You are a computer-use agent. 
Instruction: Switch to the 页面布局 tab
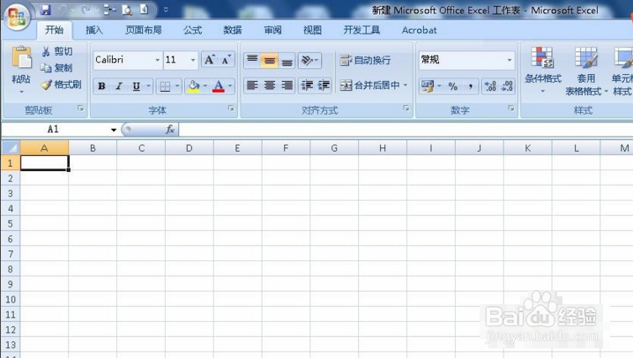[x=144, y=30]
